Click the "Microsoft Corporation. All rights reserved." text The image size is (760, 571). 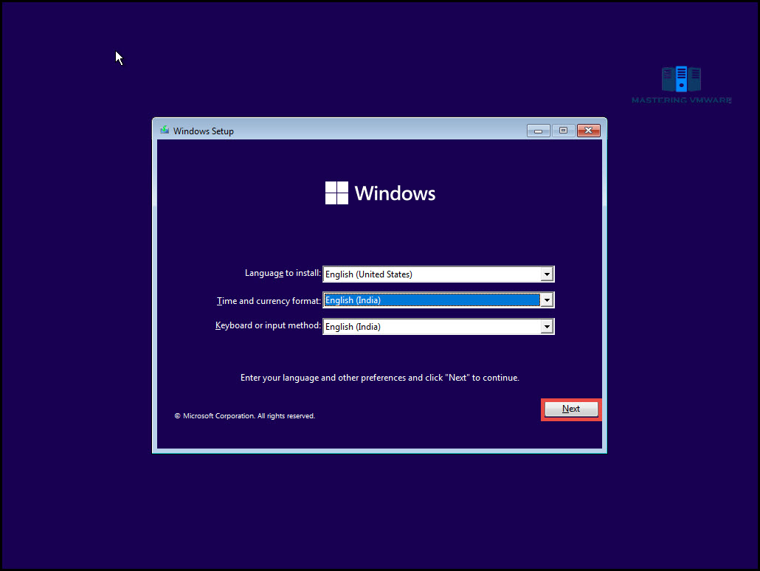[245, 416]
